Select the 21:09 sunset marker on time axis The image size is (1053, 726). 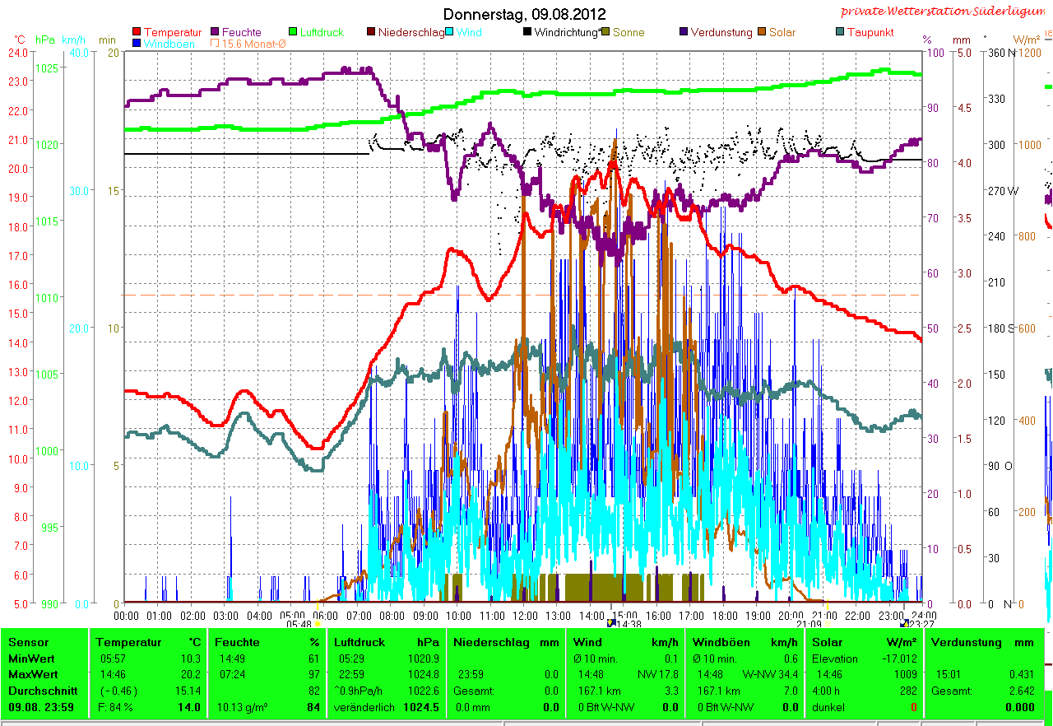tap(809, 625)
